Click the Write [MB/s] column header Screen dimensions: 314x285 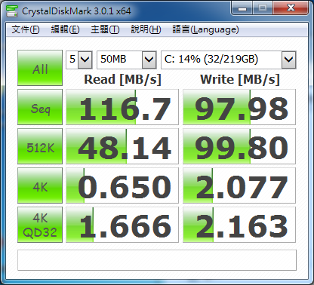[240, 79]
